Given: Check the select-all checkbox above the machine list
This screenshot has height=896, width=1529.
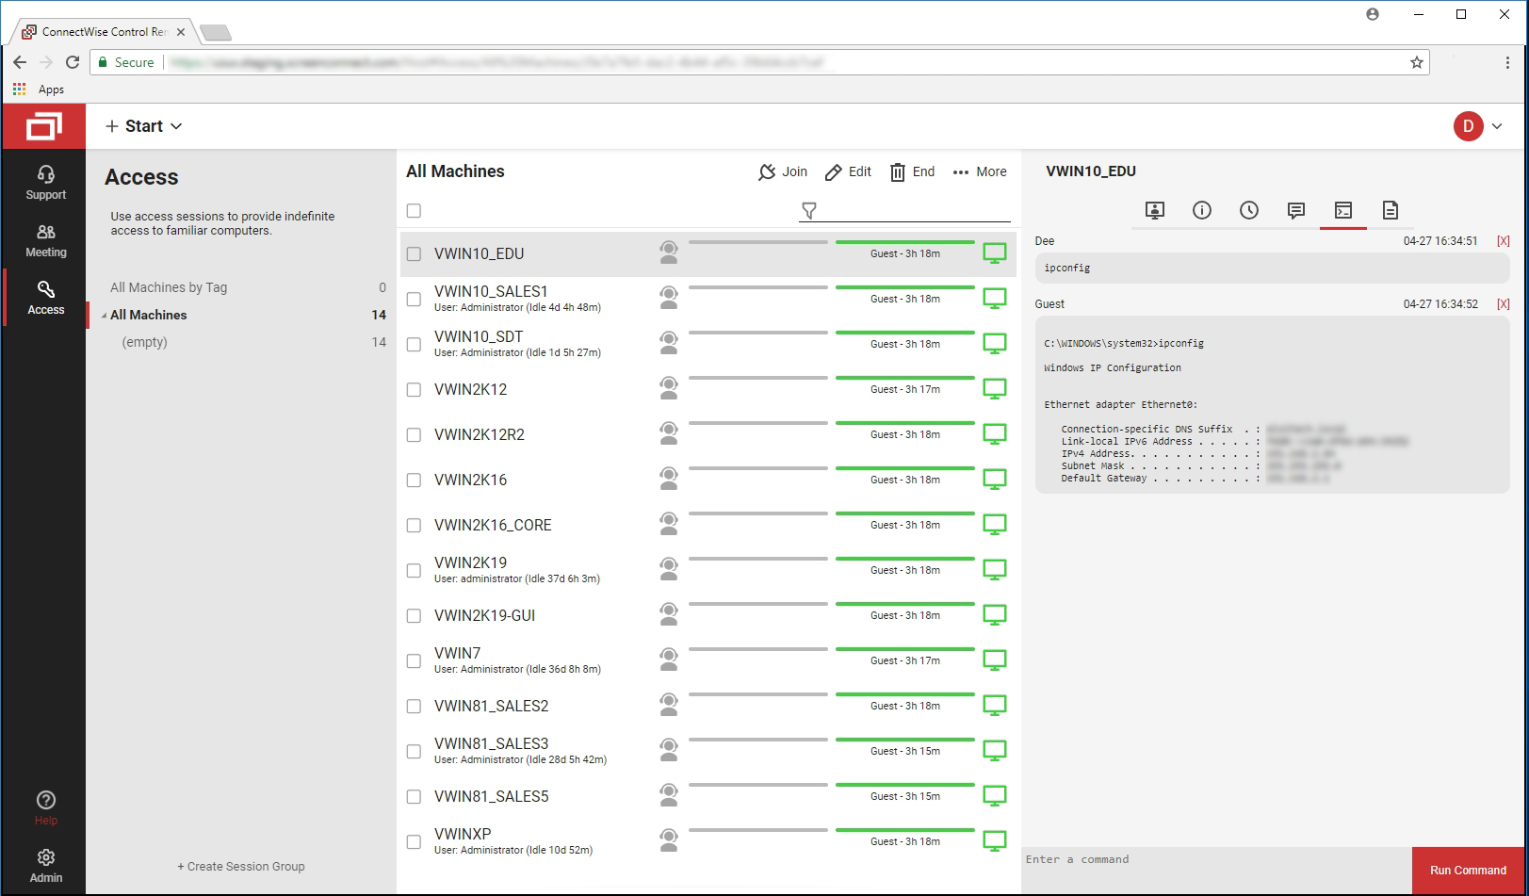Looking at the screenshot, I should pyautogui.click(x=413, y=209).
